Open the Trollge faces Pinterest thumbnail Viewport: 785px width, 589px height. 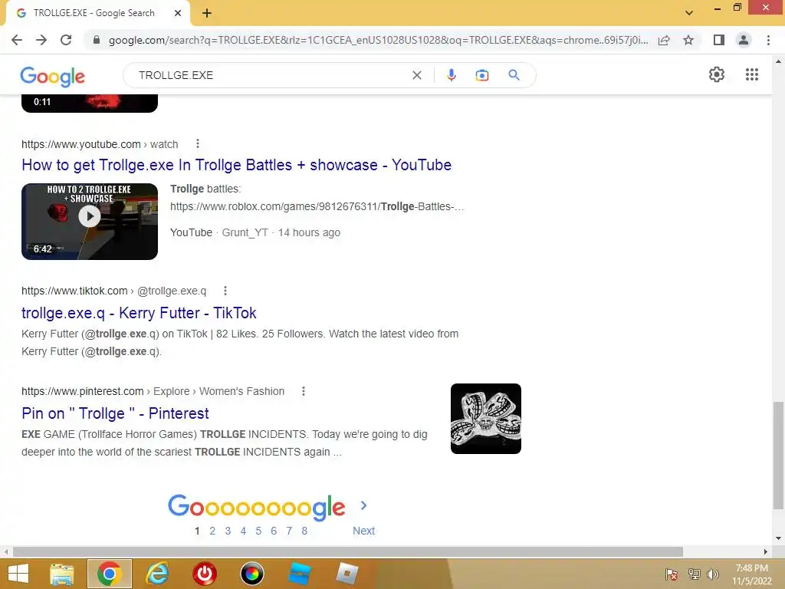485,419
